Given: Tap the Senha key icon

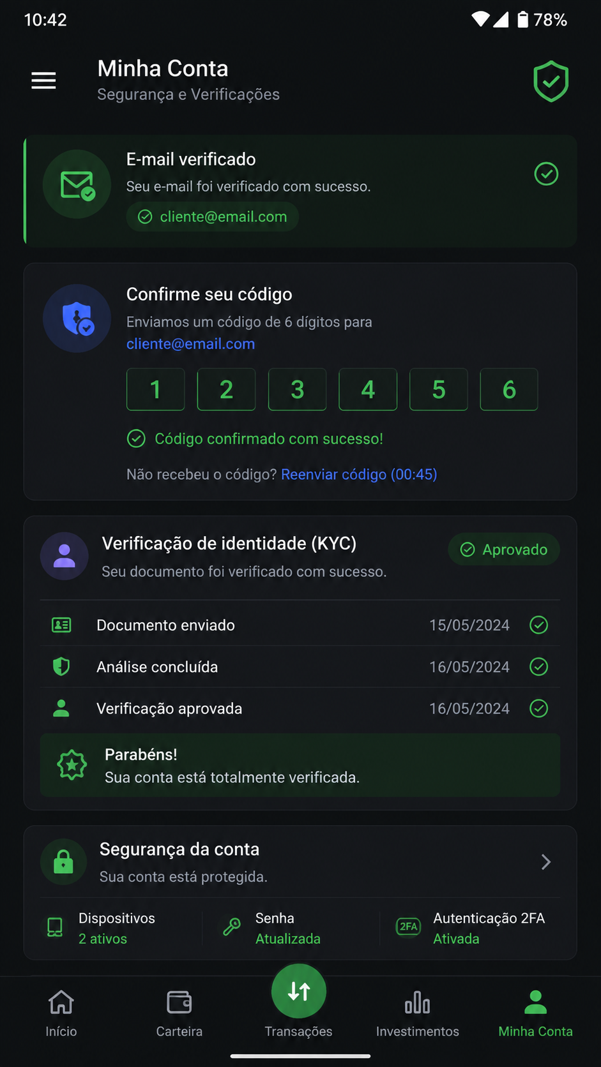Looking at the screenshot, I should [x=232, y=927].
